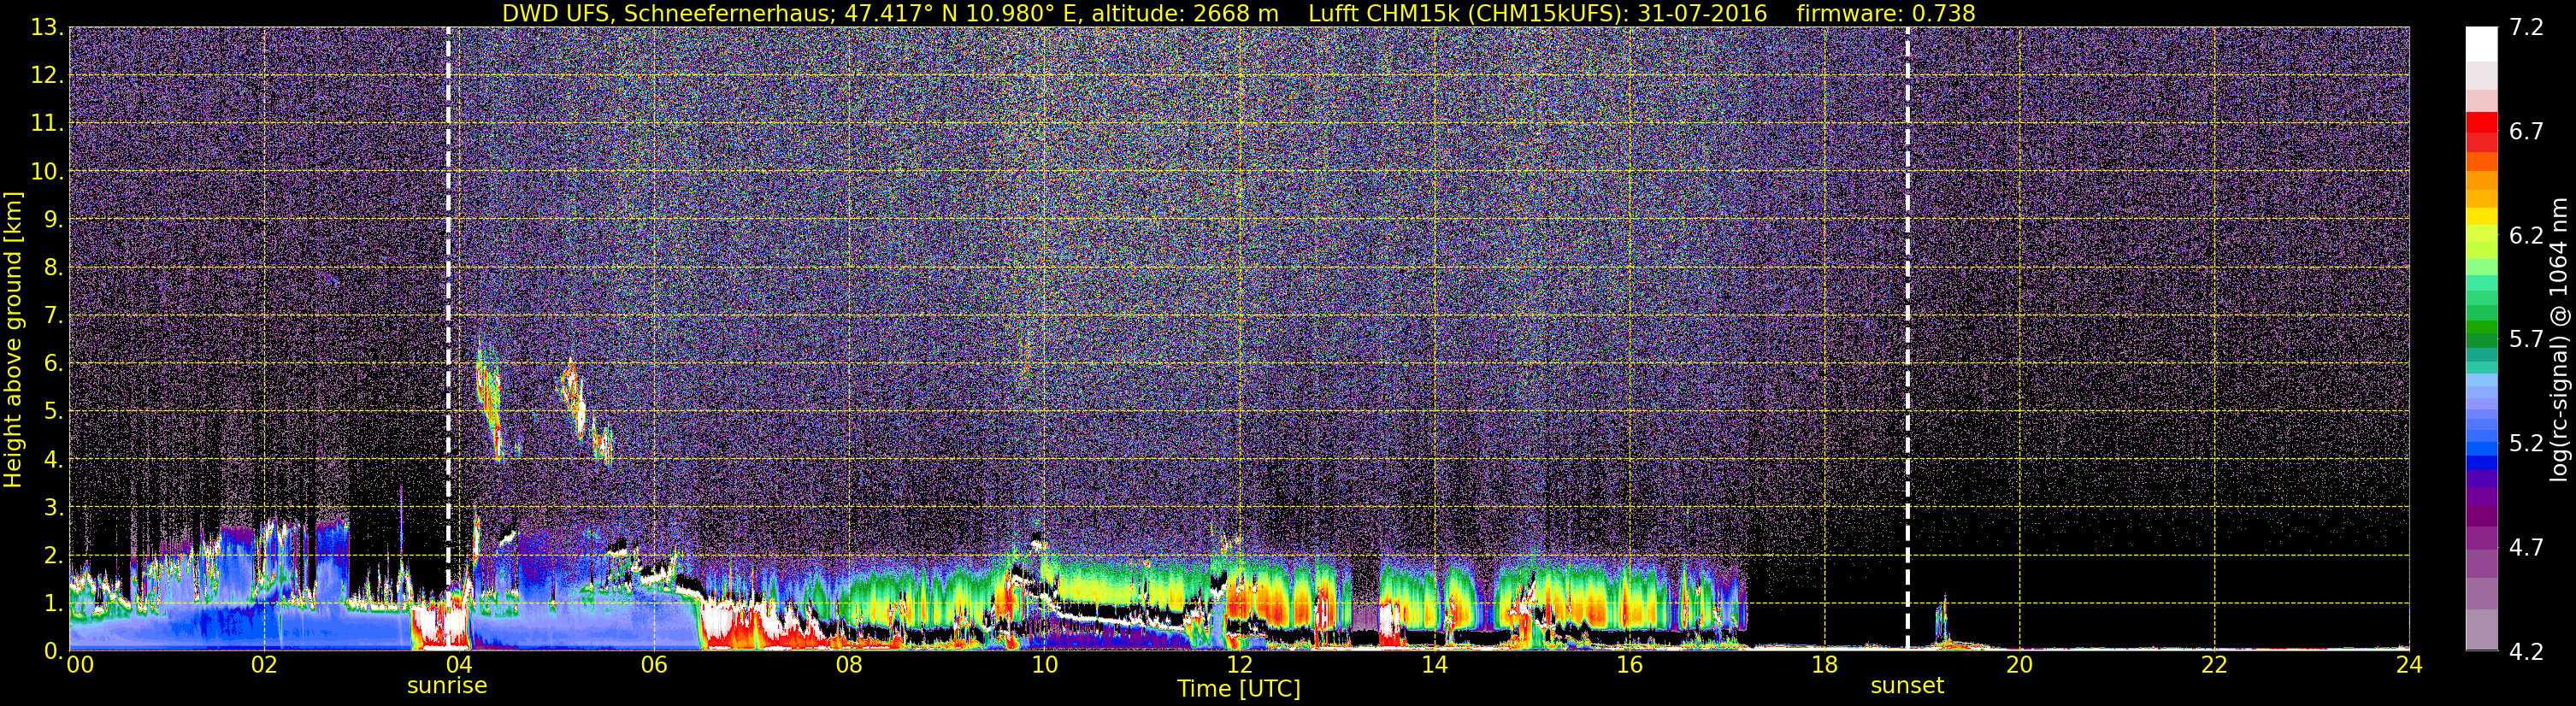
Task: Click the height axis tick '10.'
Action: pyautogui.click(x=47, y=171)
